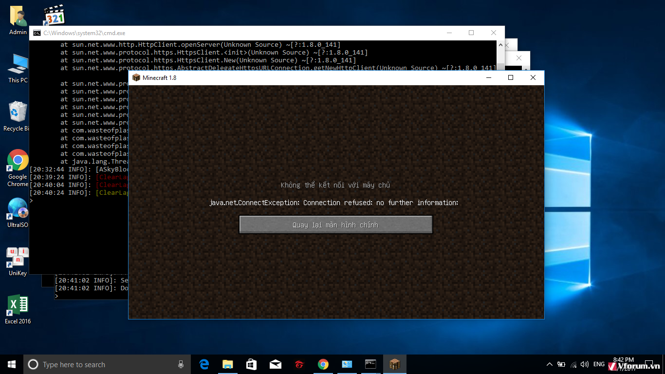Click the volume speaker tray icon
This screenshot has height=374, width=665.
coord(585,364)
